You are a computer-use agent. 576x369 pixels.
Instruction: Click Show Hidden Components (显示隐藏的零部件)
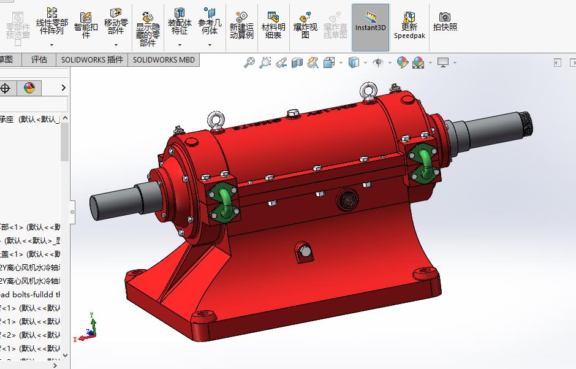coord(148,29)
